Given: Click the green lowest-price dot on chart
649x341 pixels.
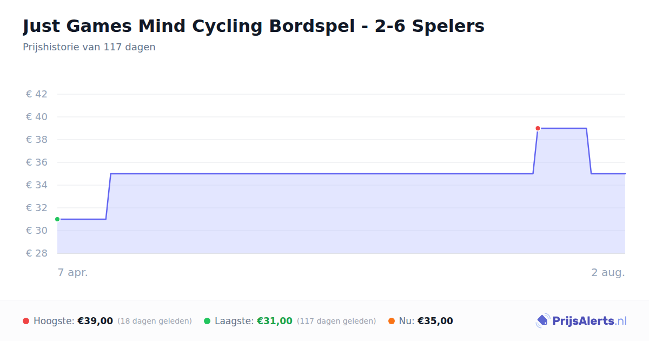Looking at the screenshot, I should coord(57,219).
